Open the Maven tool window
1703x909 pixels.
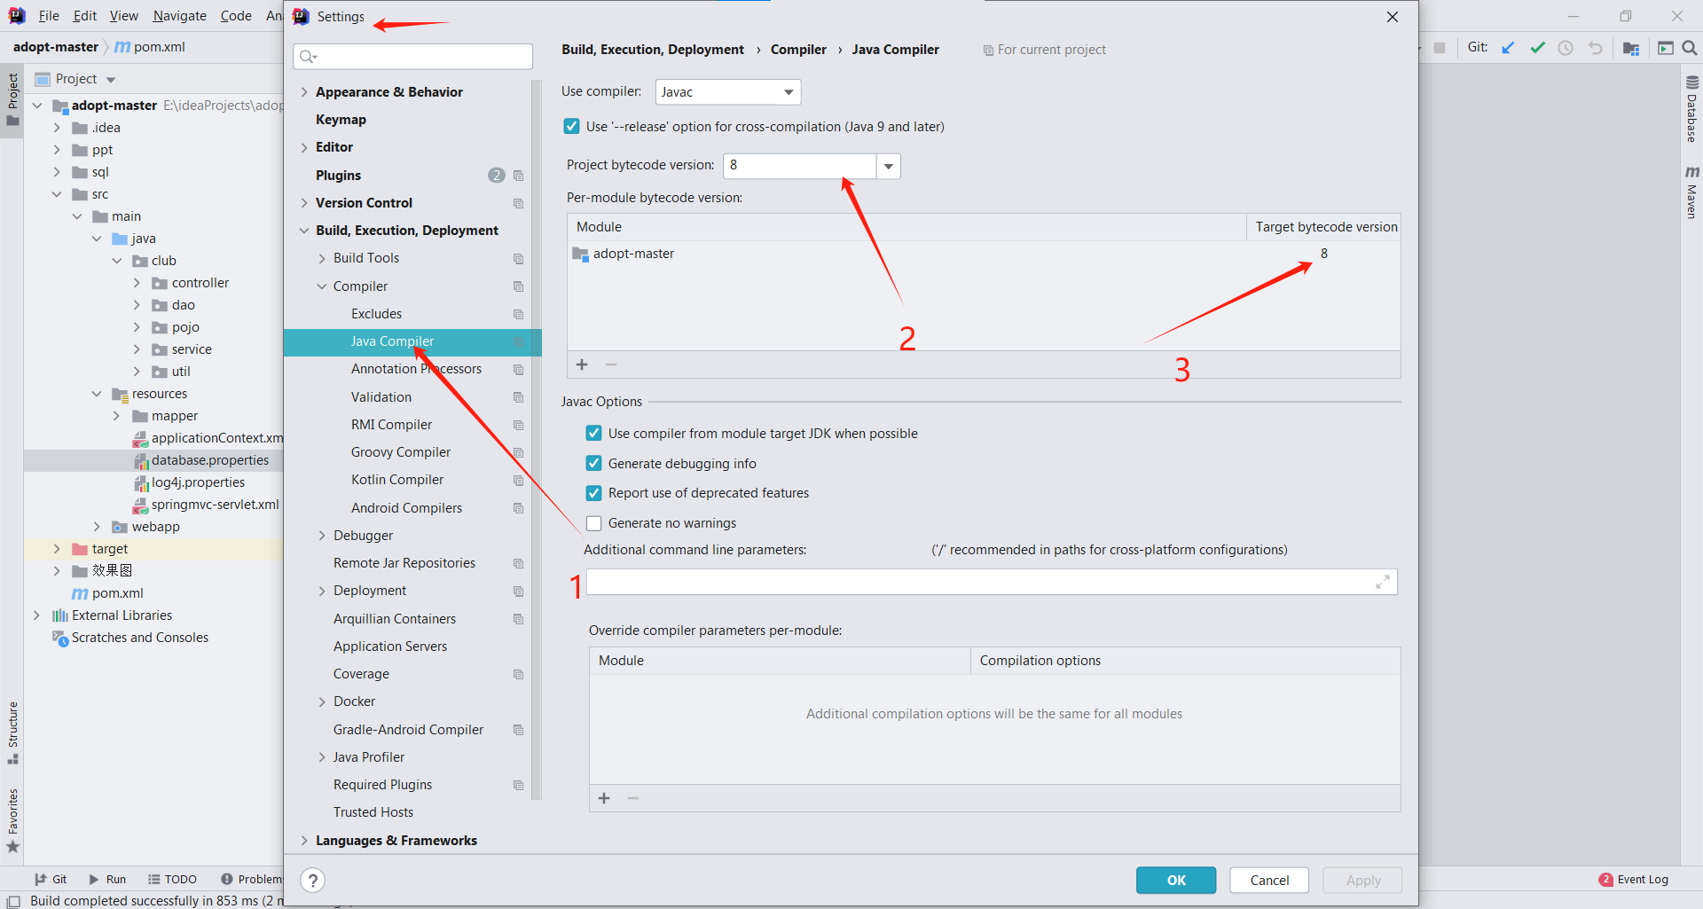[1691, 191]
